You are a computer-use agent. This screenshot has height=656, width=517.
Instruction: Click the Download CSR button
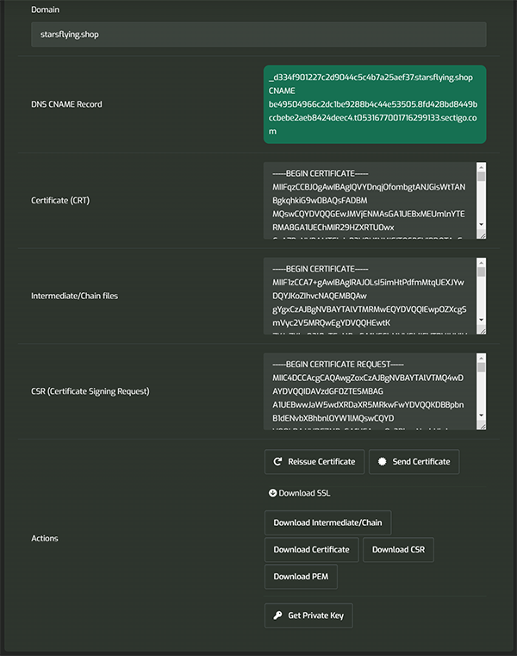coord(398,550)
